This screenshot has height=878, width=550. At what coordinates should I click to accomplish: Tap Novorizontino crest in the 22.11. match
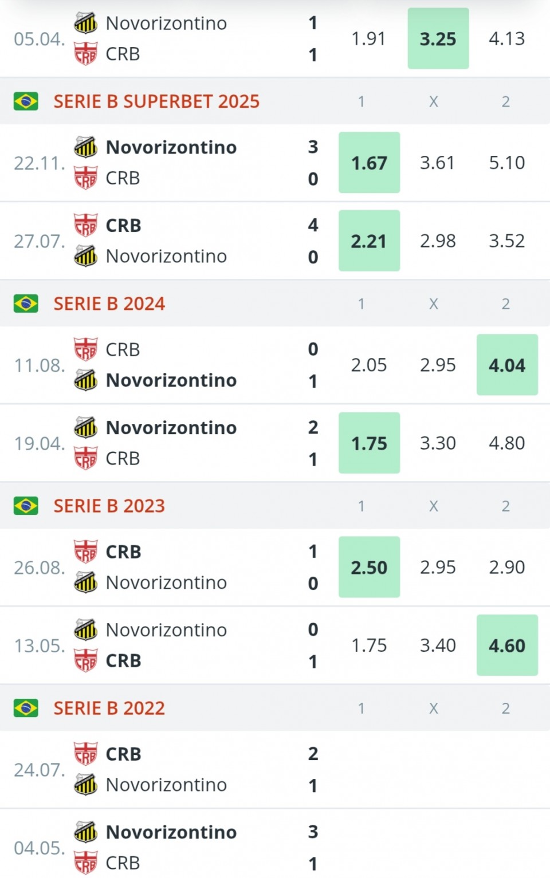point(86,147)
